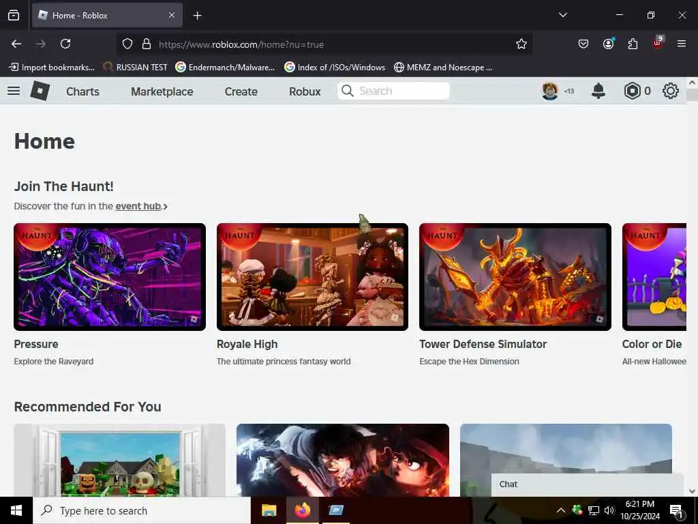Image resolution: width=698 pixels, height=524 pixels.
Task: Click the Explore the Raveyard description
Action: (54, 362)
